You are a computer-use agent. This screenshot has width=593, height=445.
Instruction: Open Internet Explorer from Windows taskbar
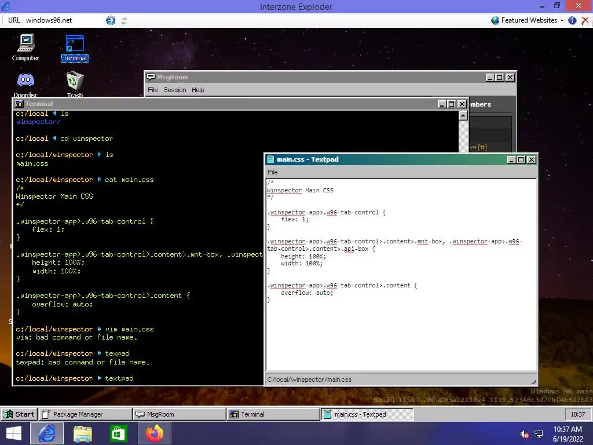tap(47, 433)
